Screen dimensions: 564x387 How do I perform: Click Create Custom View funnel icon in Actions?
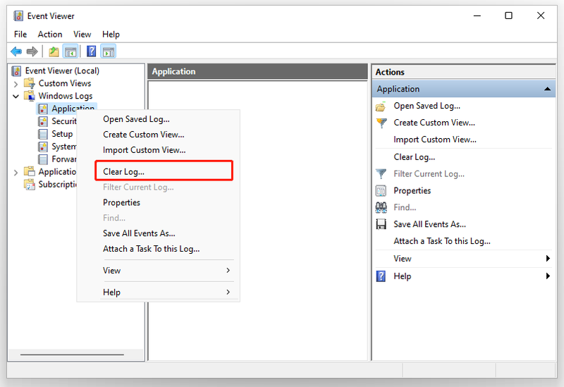[x=381, y=123]
